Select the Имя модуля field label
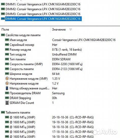 pyautogui.click(x=18, y=40)
